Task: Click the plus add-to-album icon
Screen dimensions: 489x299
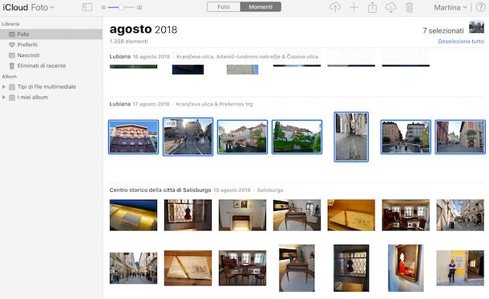Action: (354, 7)
